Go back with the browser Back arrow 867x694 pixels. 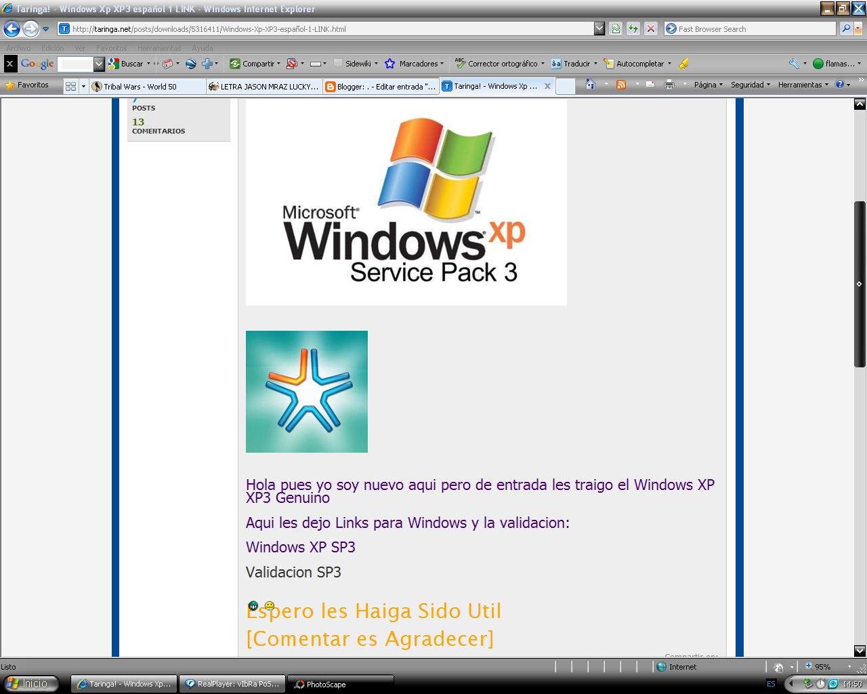(x=12, y=28)
